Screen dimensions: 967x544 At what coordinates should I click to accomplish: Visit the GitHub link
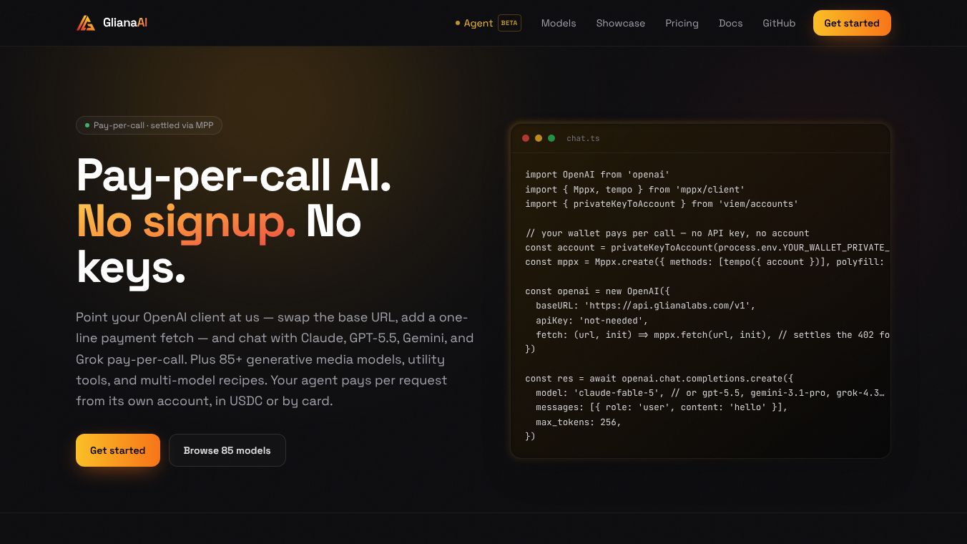coord(779,23)
